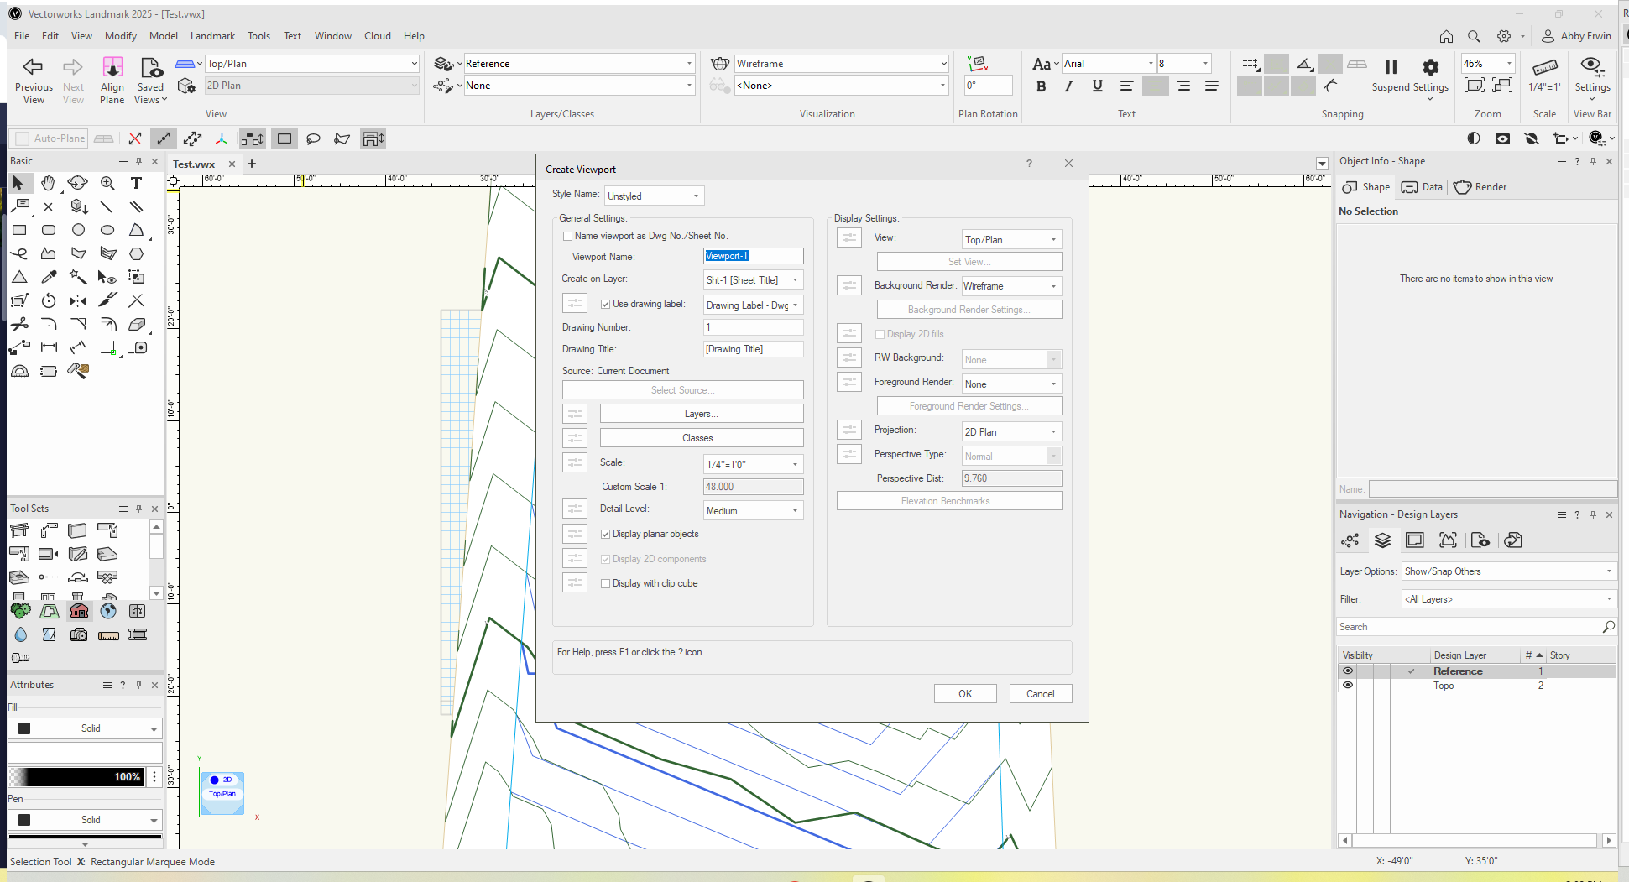Open the Landmark menu
The image size is (1629, 882).
point(212,36)
